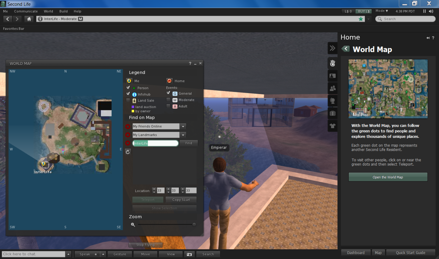The image size is (439, 259).
Task: Expand My Friends Online dropdown
Action: [183, 126]
